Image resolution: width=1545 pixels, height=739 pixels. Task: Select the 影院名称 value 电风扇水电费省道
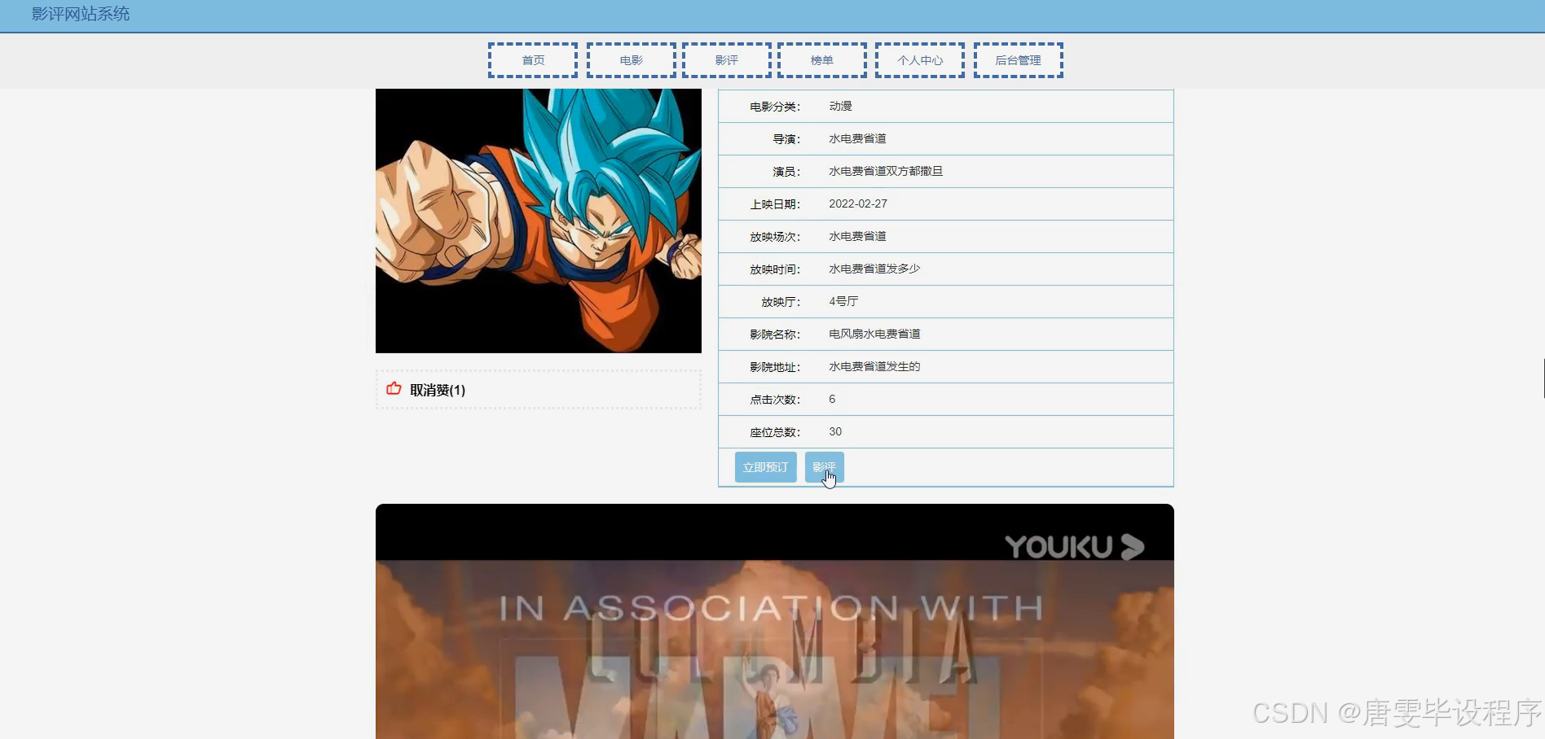tap(874, 335)
